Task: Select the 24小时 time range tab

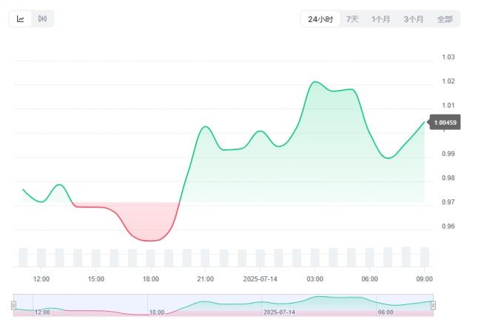Action: pyautogui.click(x=320, y=19)
